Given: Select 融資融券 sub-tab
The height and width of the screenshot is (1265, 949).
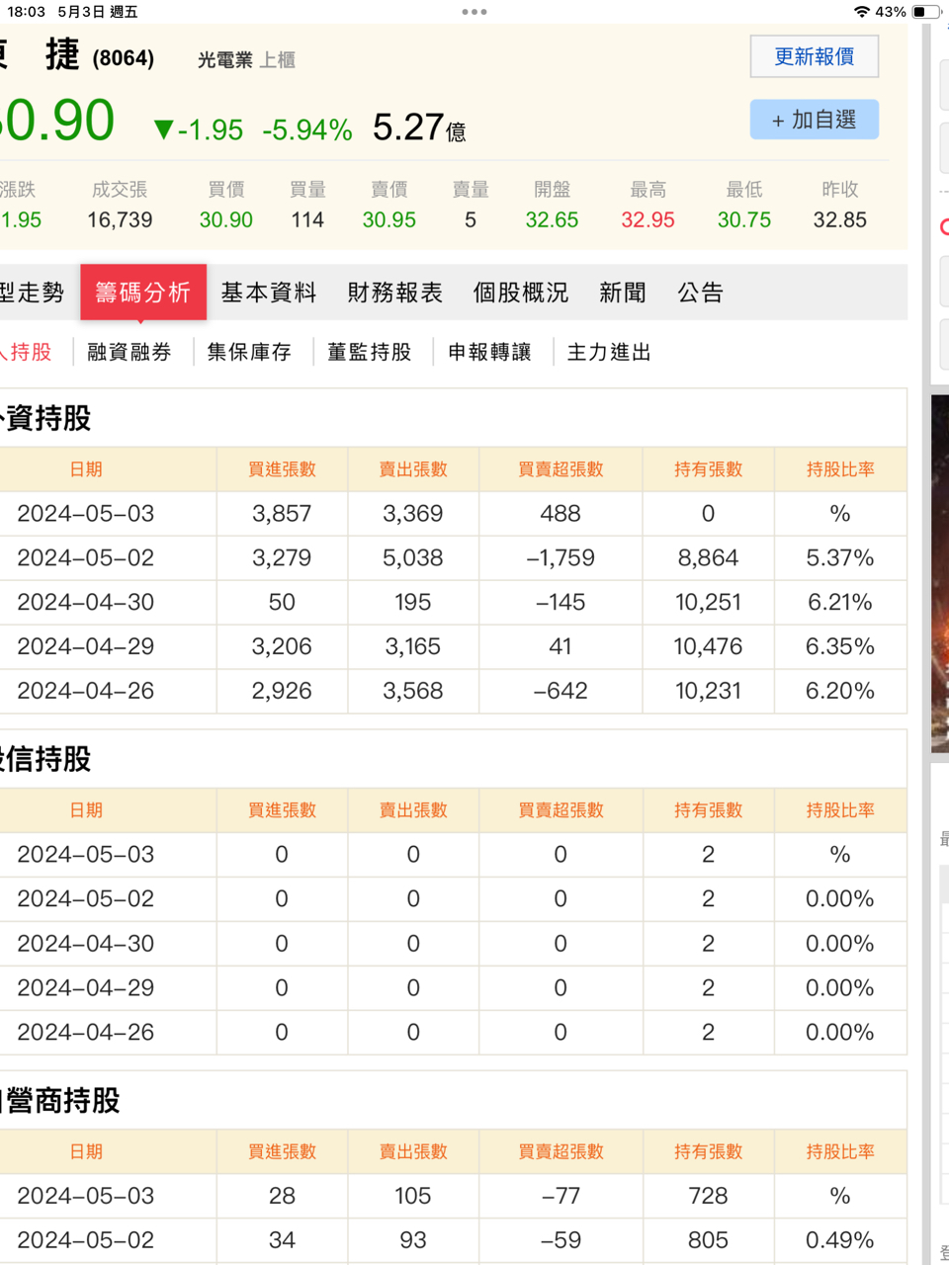Looking at the screenshot, I should point(129,352).
